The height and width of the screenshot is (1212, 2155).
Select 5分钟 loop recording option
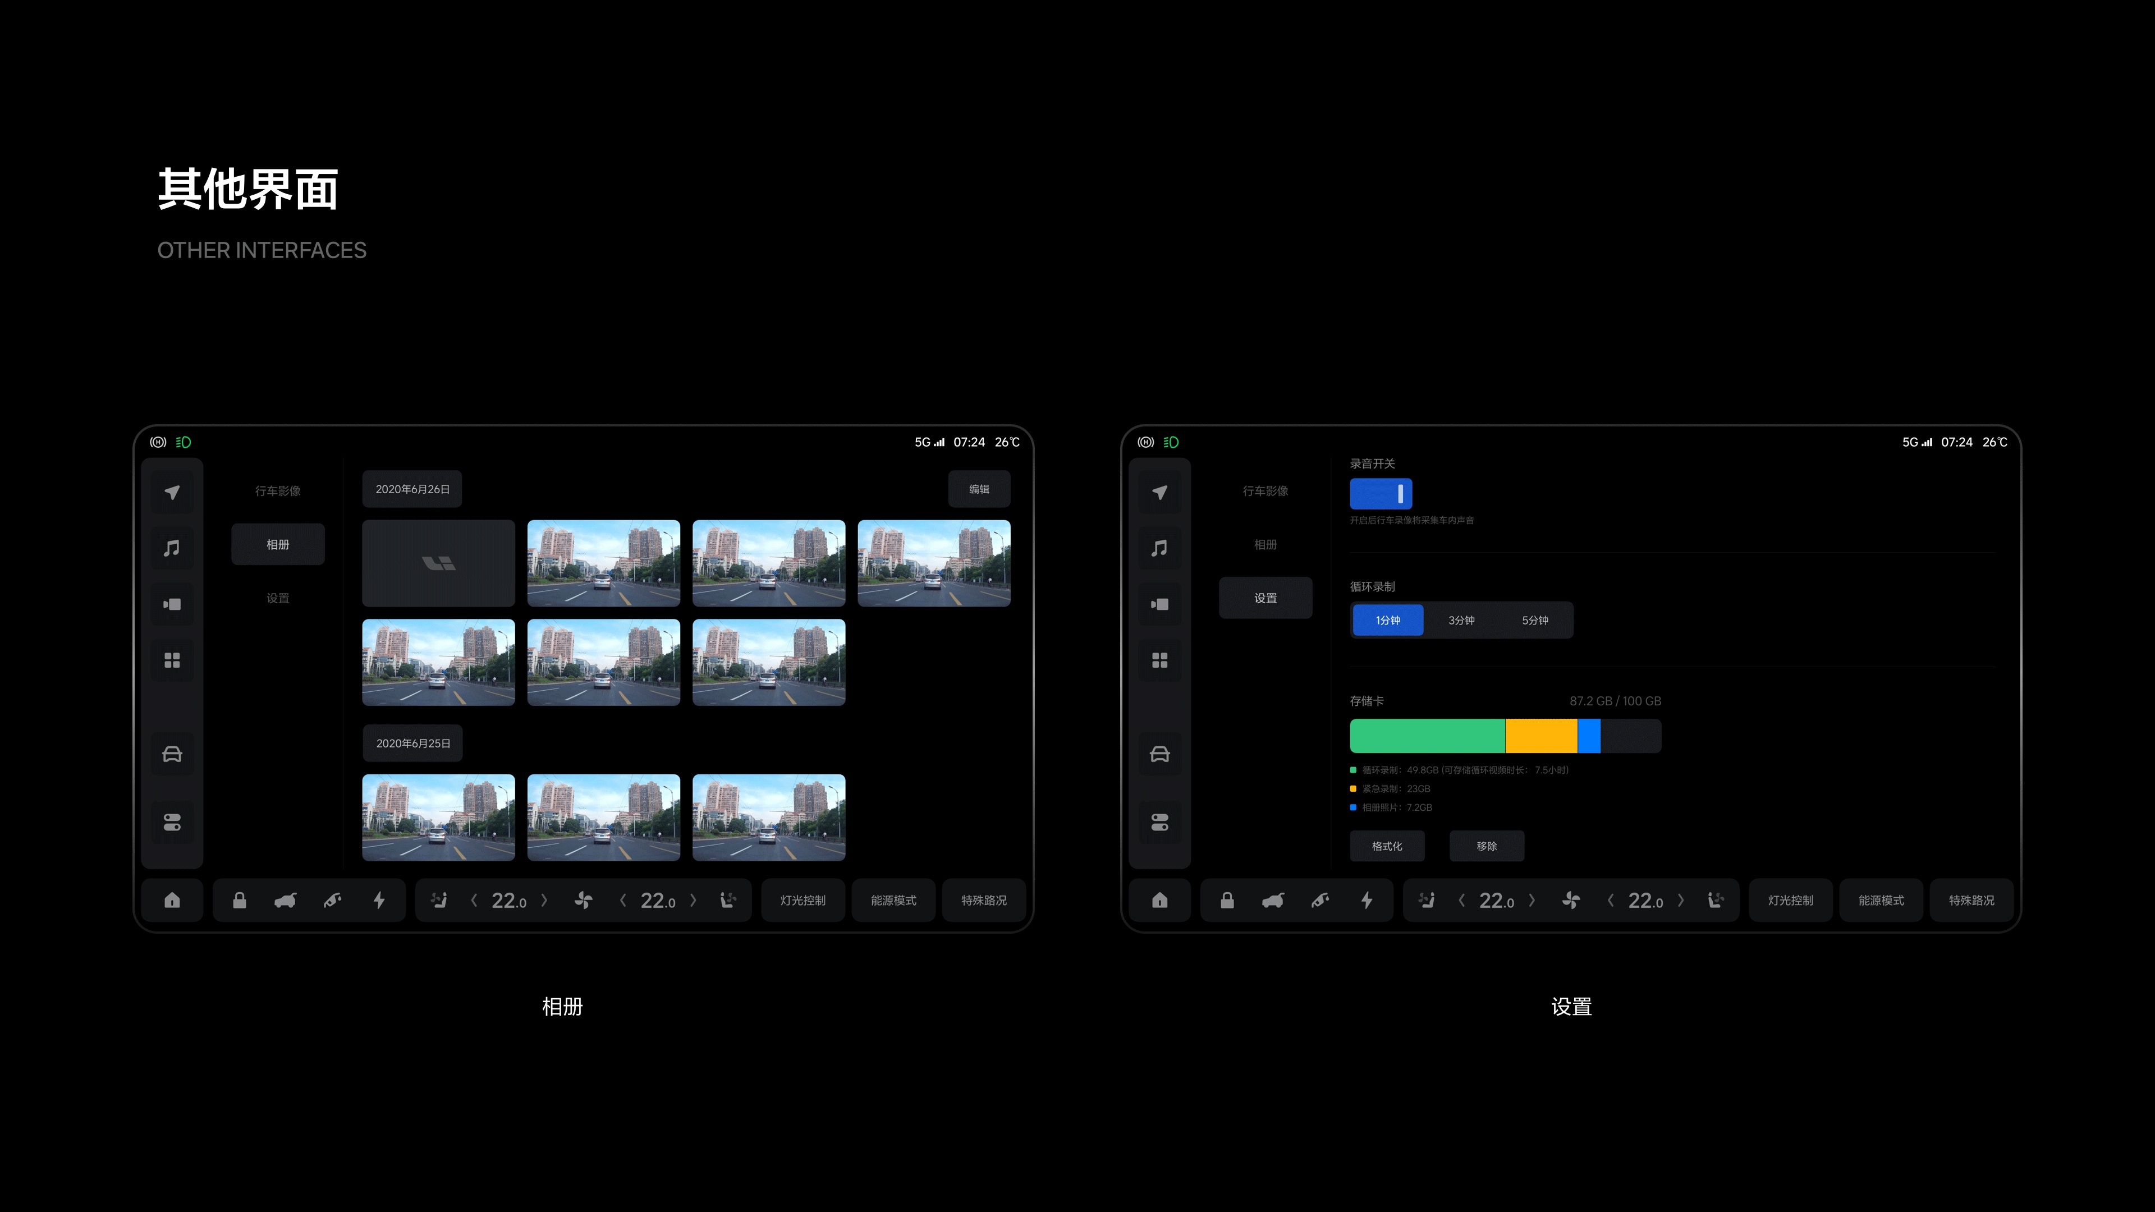(1534, 621)
